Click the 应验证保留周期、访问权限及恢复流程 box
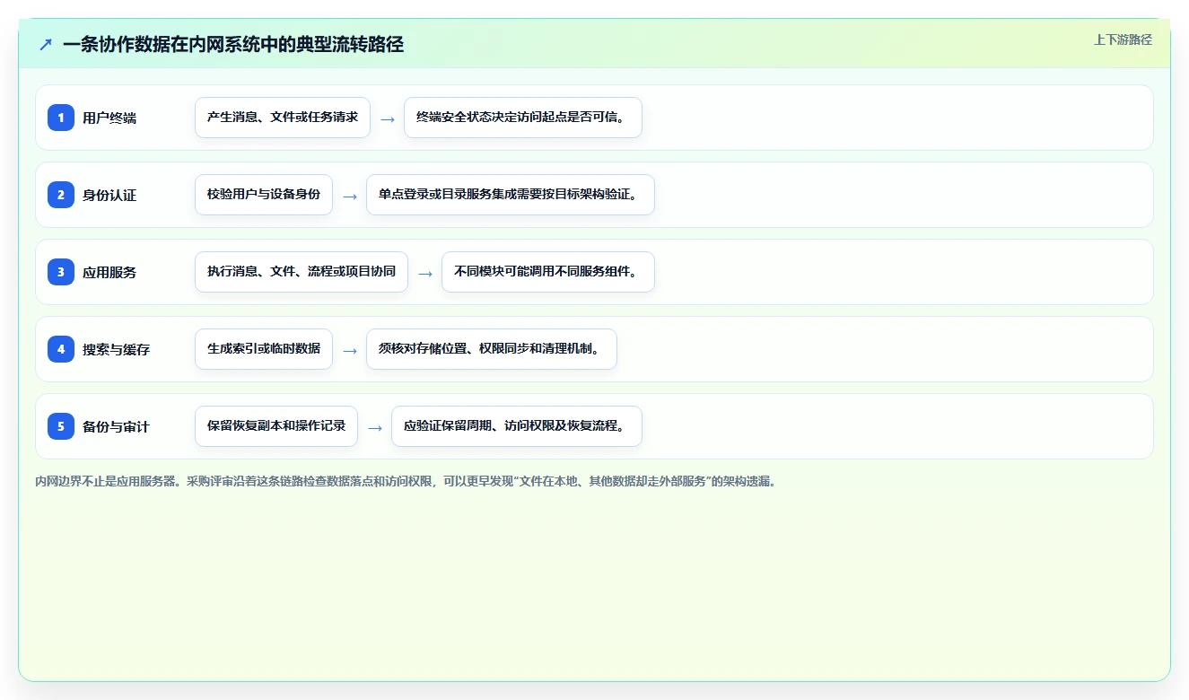 (x=517, y=426)
